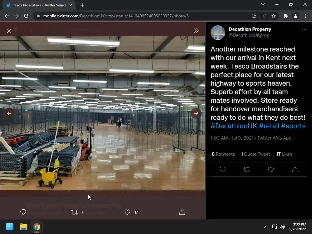The image size is (312, 234).
Task: Bookmark this page with the star icon
Action: [274, 16]
